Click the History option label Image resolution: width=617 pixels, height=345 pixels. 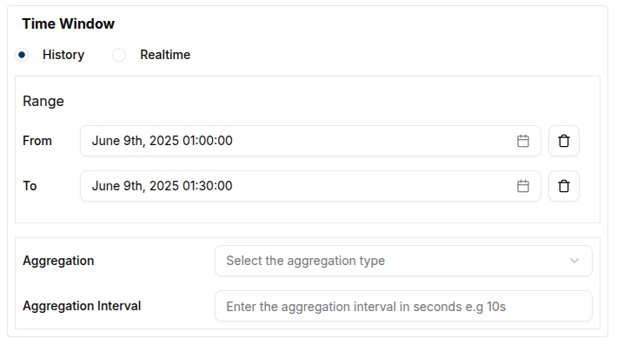point(63,55)
